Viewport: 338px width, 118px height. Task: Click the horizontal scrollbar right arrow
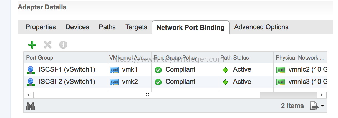[322, 95]
